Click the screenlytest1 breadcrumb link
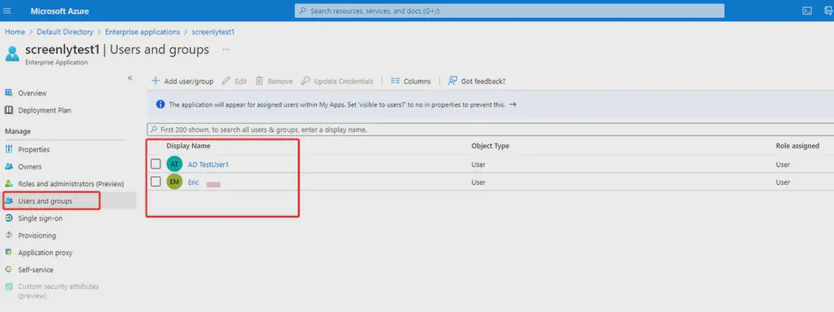 click(213, 32)
